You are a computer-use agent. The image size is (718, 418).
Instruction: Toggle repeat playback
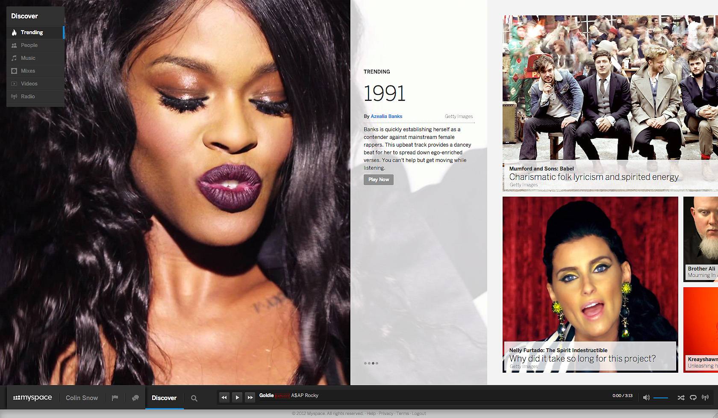693,397
